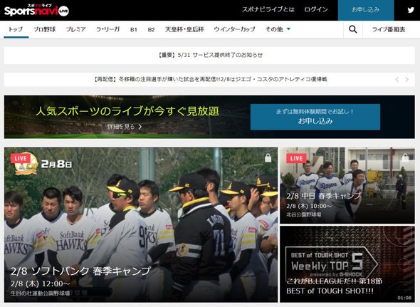Image resolution: width=420 pixels, height=307 pixels.
Task: Open the ラ・リーガ tab
Action: pos(108,29)
